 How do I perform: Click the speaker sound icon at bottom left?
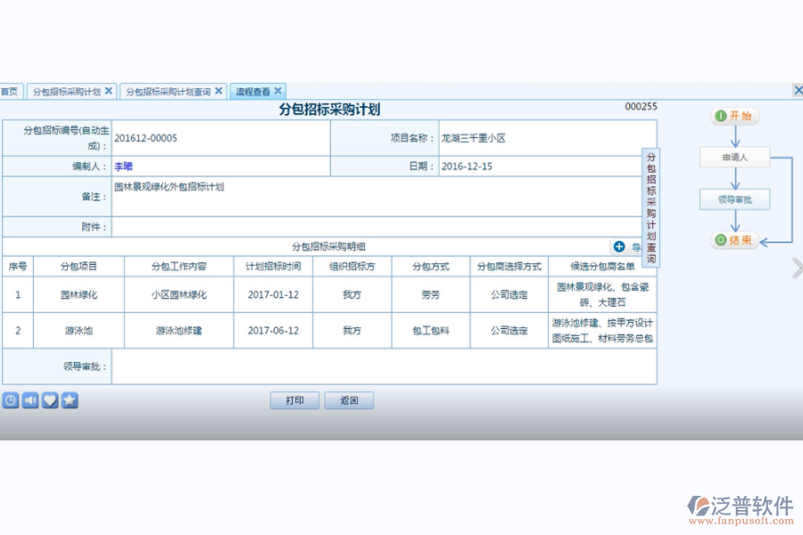coord(29,399)
